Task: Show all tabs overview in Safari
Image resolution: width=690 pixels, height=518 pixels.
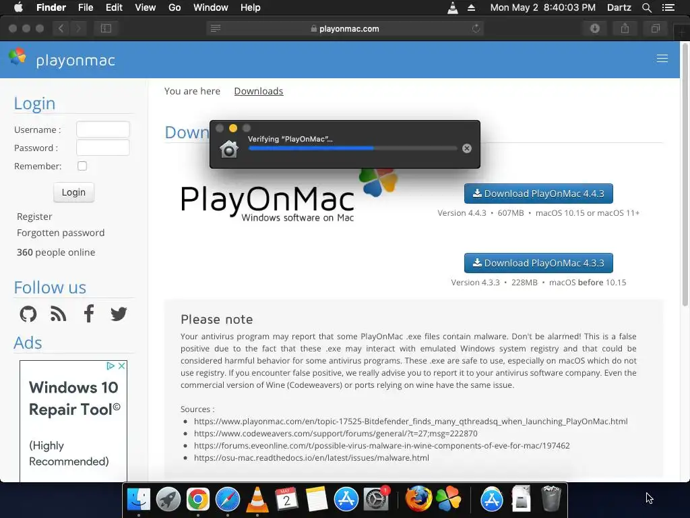Action: click(x=655, y=28)
